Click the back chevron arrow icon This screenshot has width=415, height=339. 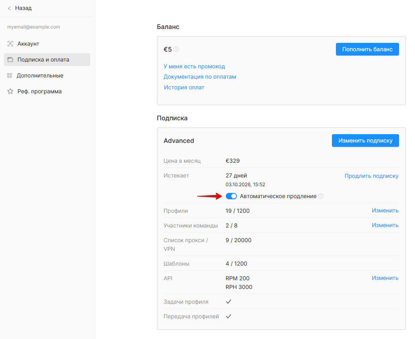pos(9,8)
